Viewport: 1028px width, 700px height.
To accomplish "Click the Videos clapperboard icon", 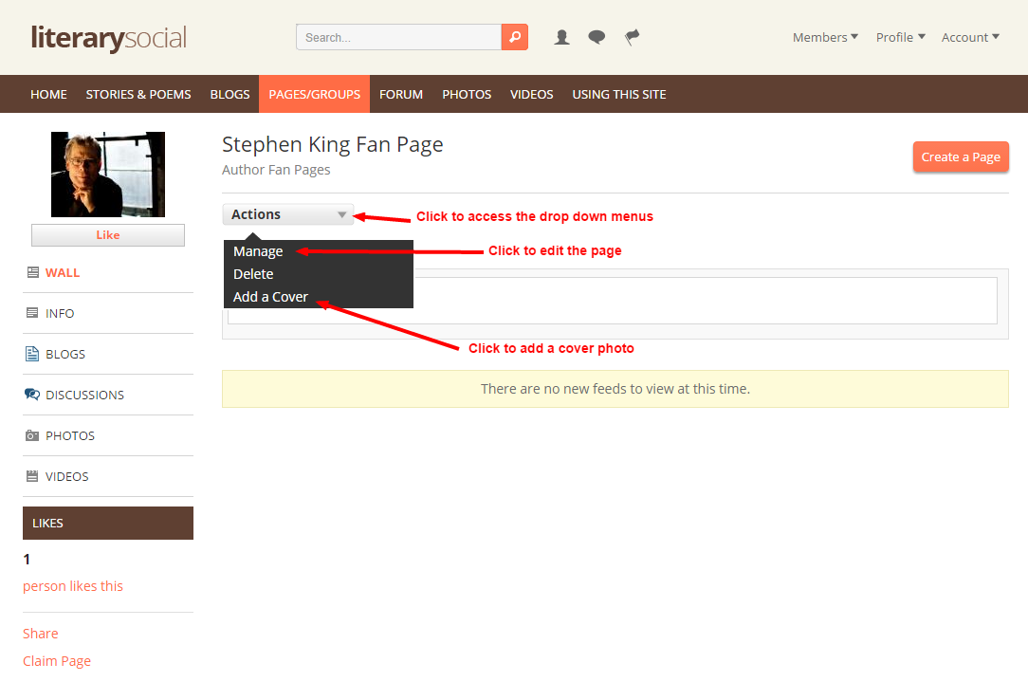I will pyautogui.click(x=32, y=476).
